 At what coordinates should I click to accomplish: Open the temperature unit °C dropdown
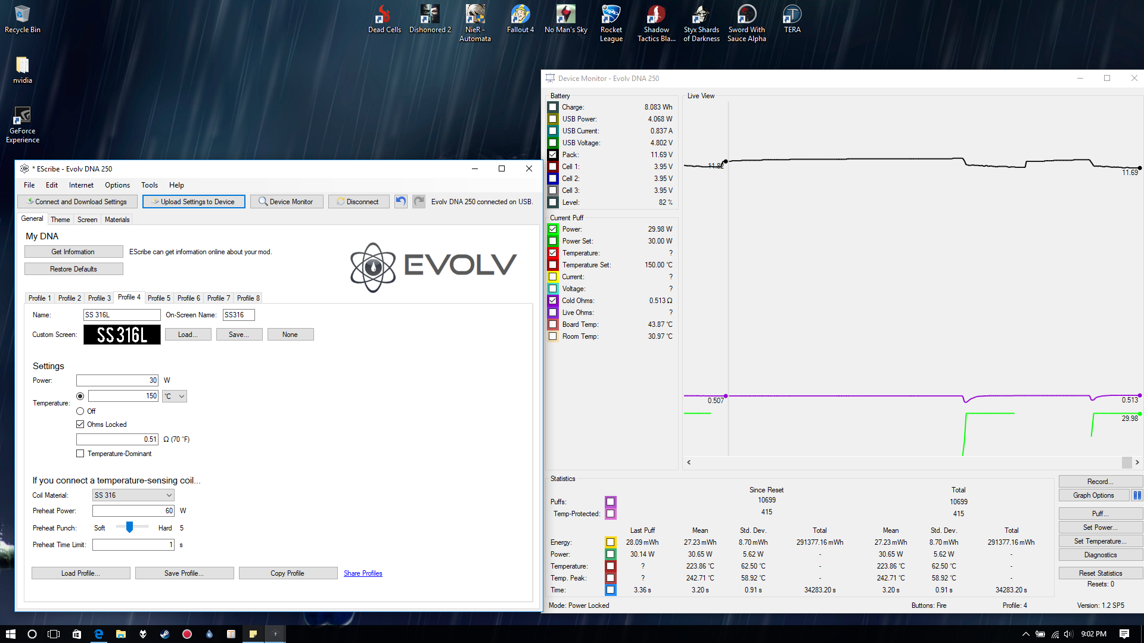(x=175, y=397)
